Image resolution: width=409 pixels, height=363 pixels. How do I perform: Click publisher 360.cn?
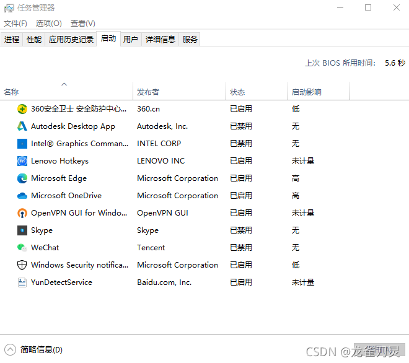[149, 109]
